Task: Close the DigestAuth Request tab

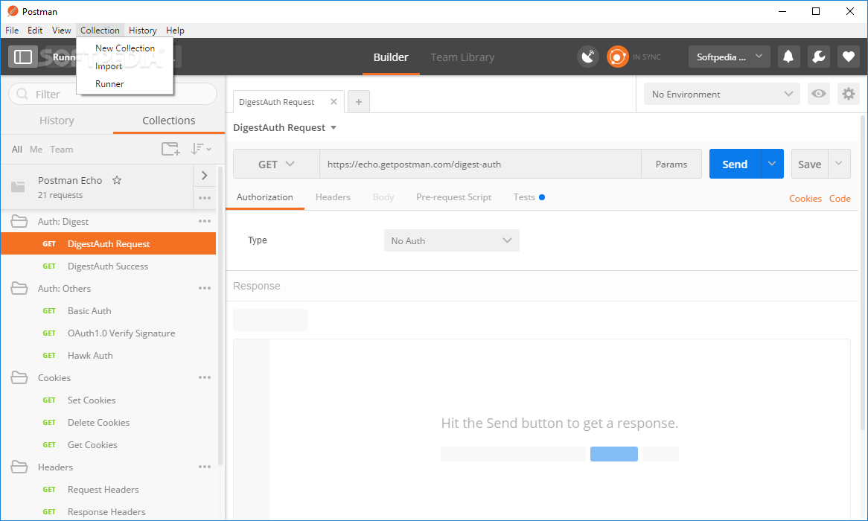Action: tap(334, 102)
